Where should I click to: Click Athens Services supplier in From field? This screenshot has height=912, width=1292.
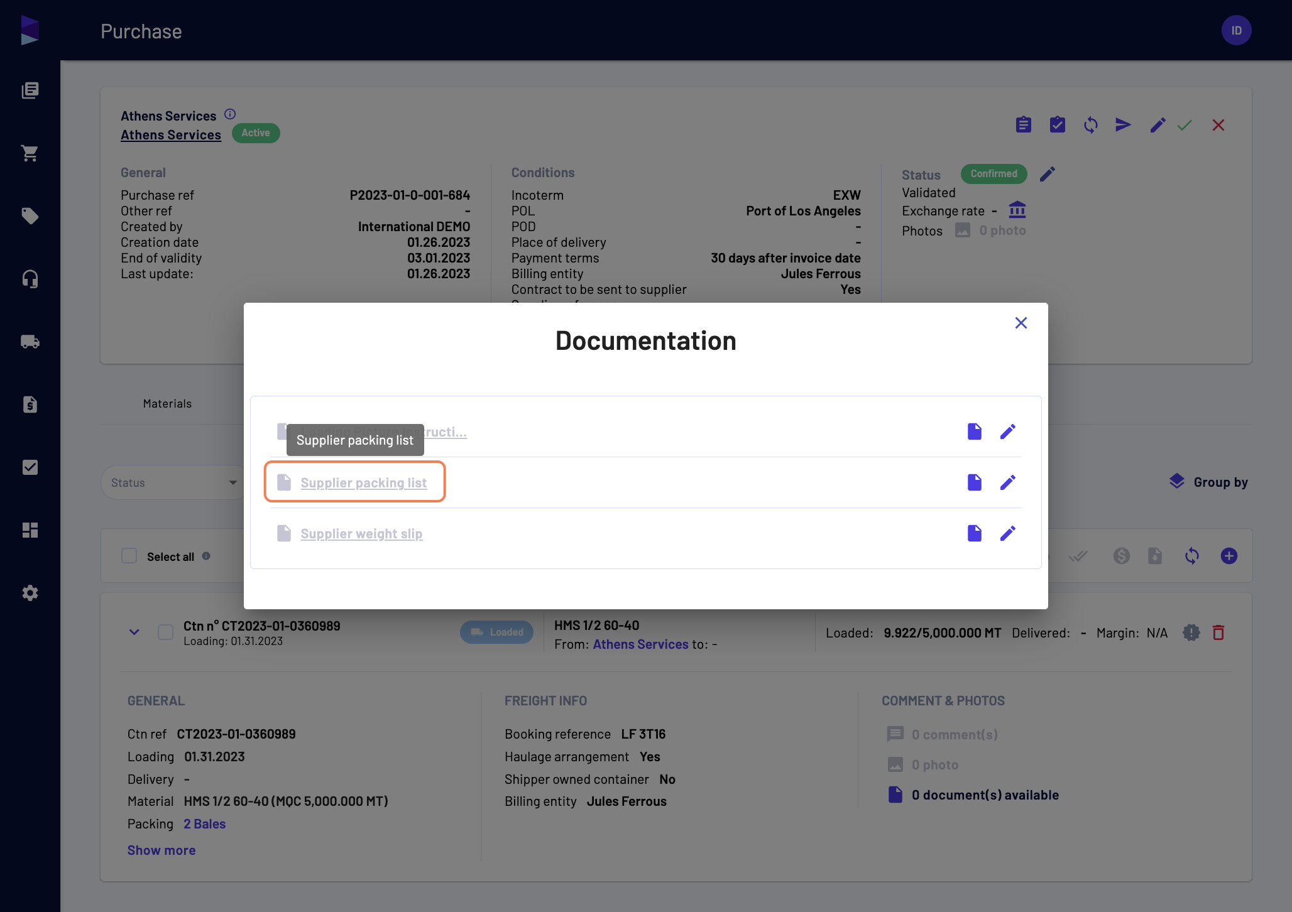640,644
